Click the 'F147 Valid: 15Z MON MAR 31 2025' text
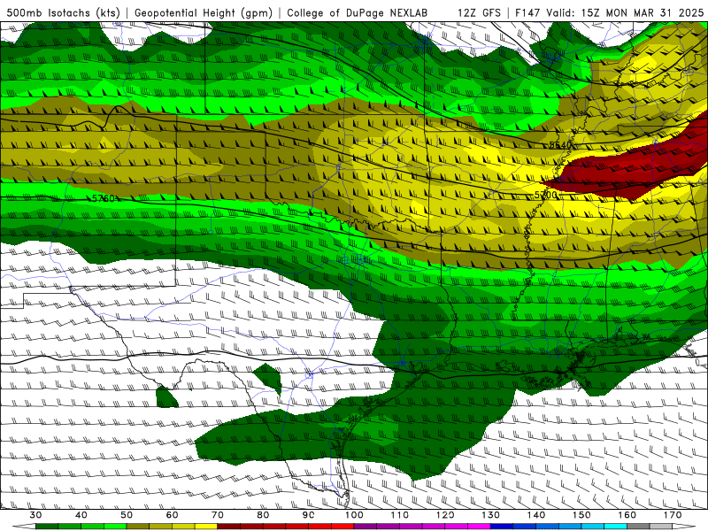This screenshot has height=531, width=708. tap(609, 13)
